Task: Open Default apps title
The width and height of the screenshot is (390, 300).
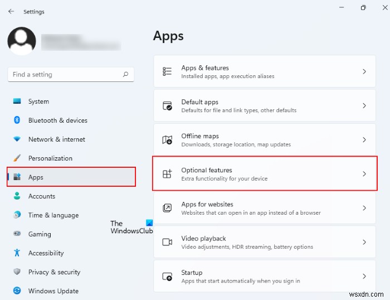Action: coord(199,102)
